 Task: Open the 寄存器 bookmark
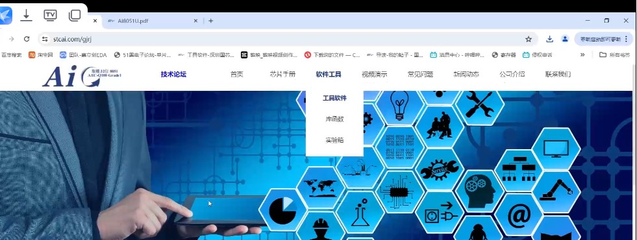tap(504, 55)
